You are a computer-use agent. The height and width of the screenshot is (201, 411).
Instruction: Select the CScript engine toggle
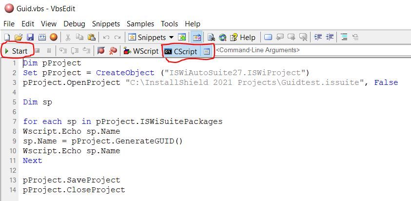click(181, 50)
